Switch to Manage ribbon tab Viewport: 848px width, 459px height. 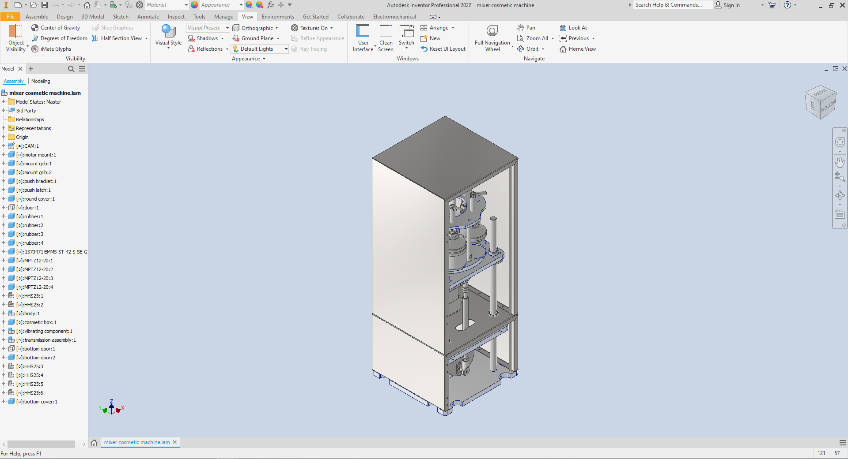[224, 17]
